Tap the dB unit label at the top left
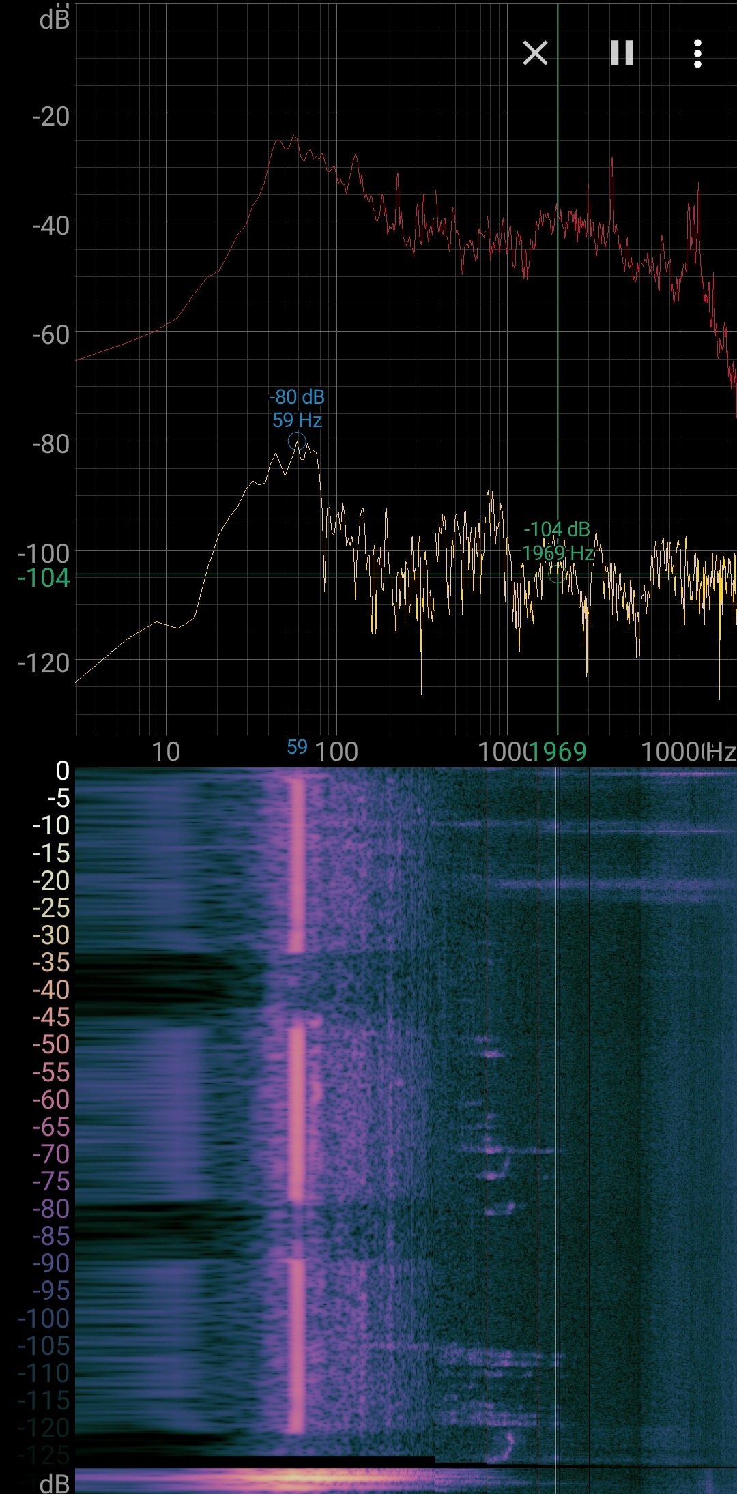The height and width of the screenshot is (1494, 737). click(x=55, y=20)
